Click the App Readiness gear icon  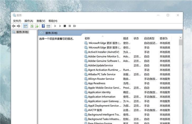point(86,83)
